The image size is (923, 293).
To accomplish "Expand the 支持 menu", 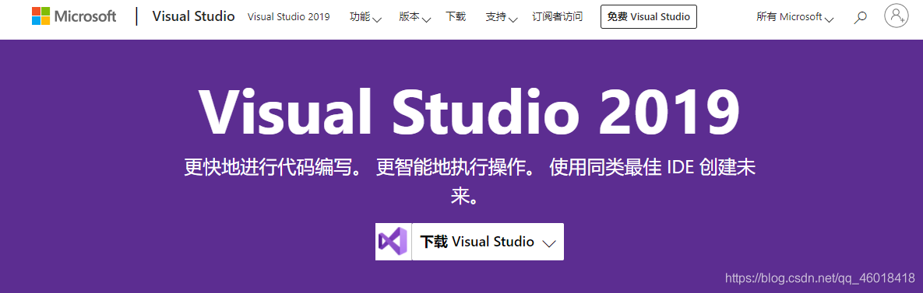I will (x=502, y=17).
